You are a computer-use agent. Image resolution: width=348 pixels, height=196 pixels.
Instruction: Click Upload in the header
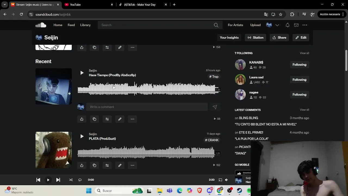[x=255, y=25]
